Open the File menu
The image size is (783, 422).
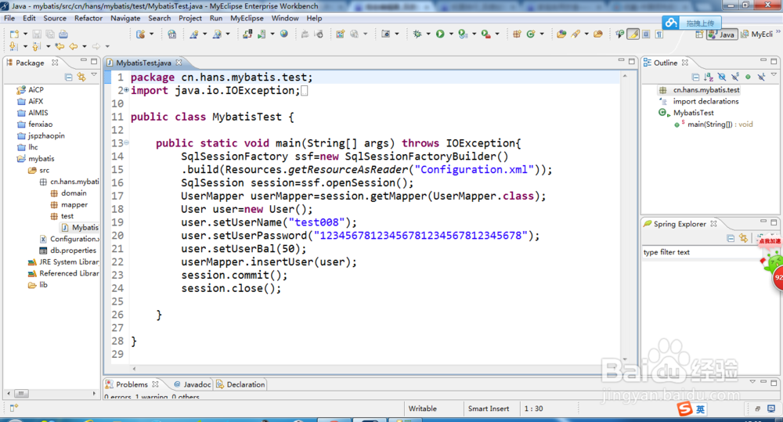pyautogui.click(x=9, y=18)
